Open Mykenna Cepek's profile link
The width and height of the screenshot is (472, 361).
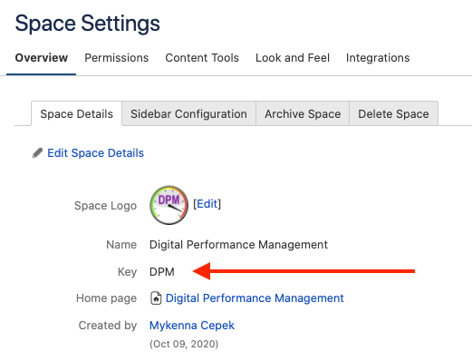click(x=192, y=326)
